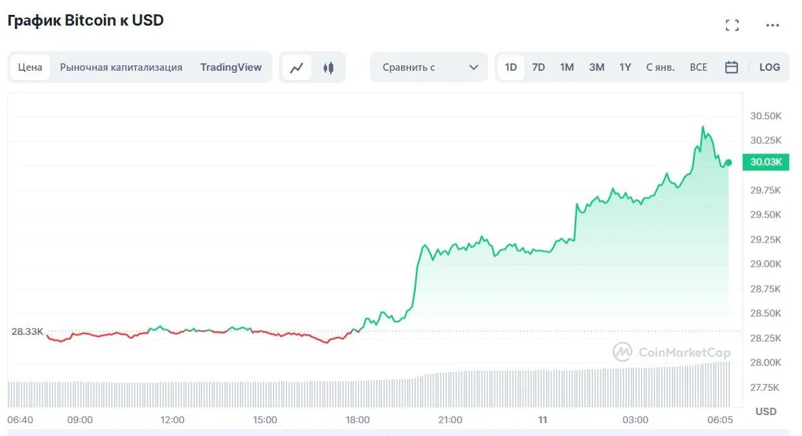
Task: Switch to the "Цена" tab
Action: click(x=30, y=67)
